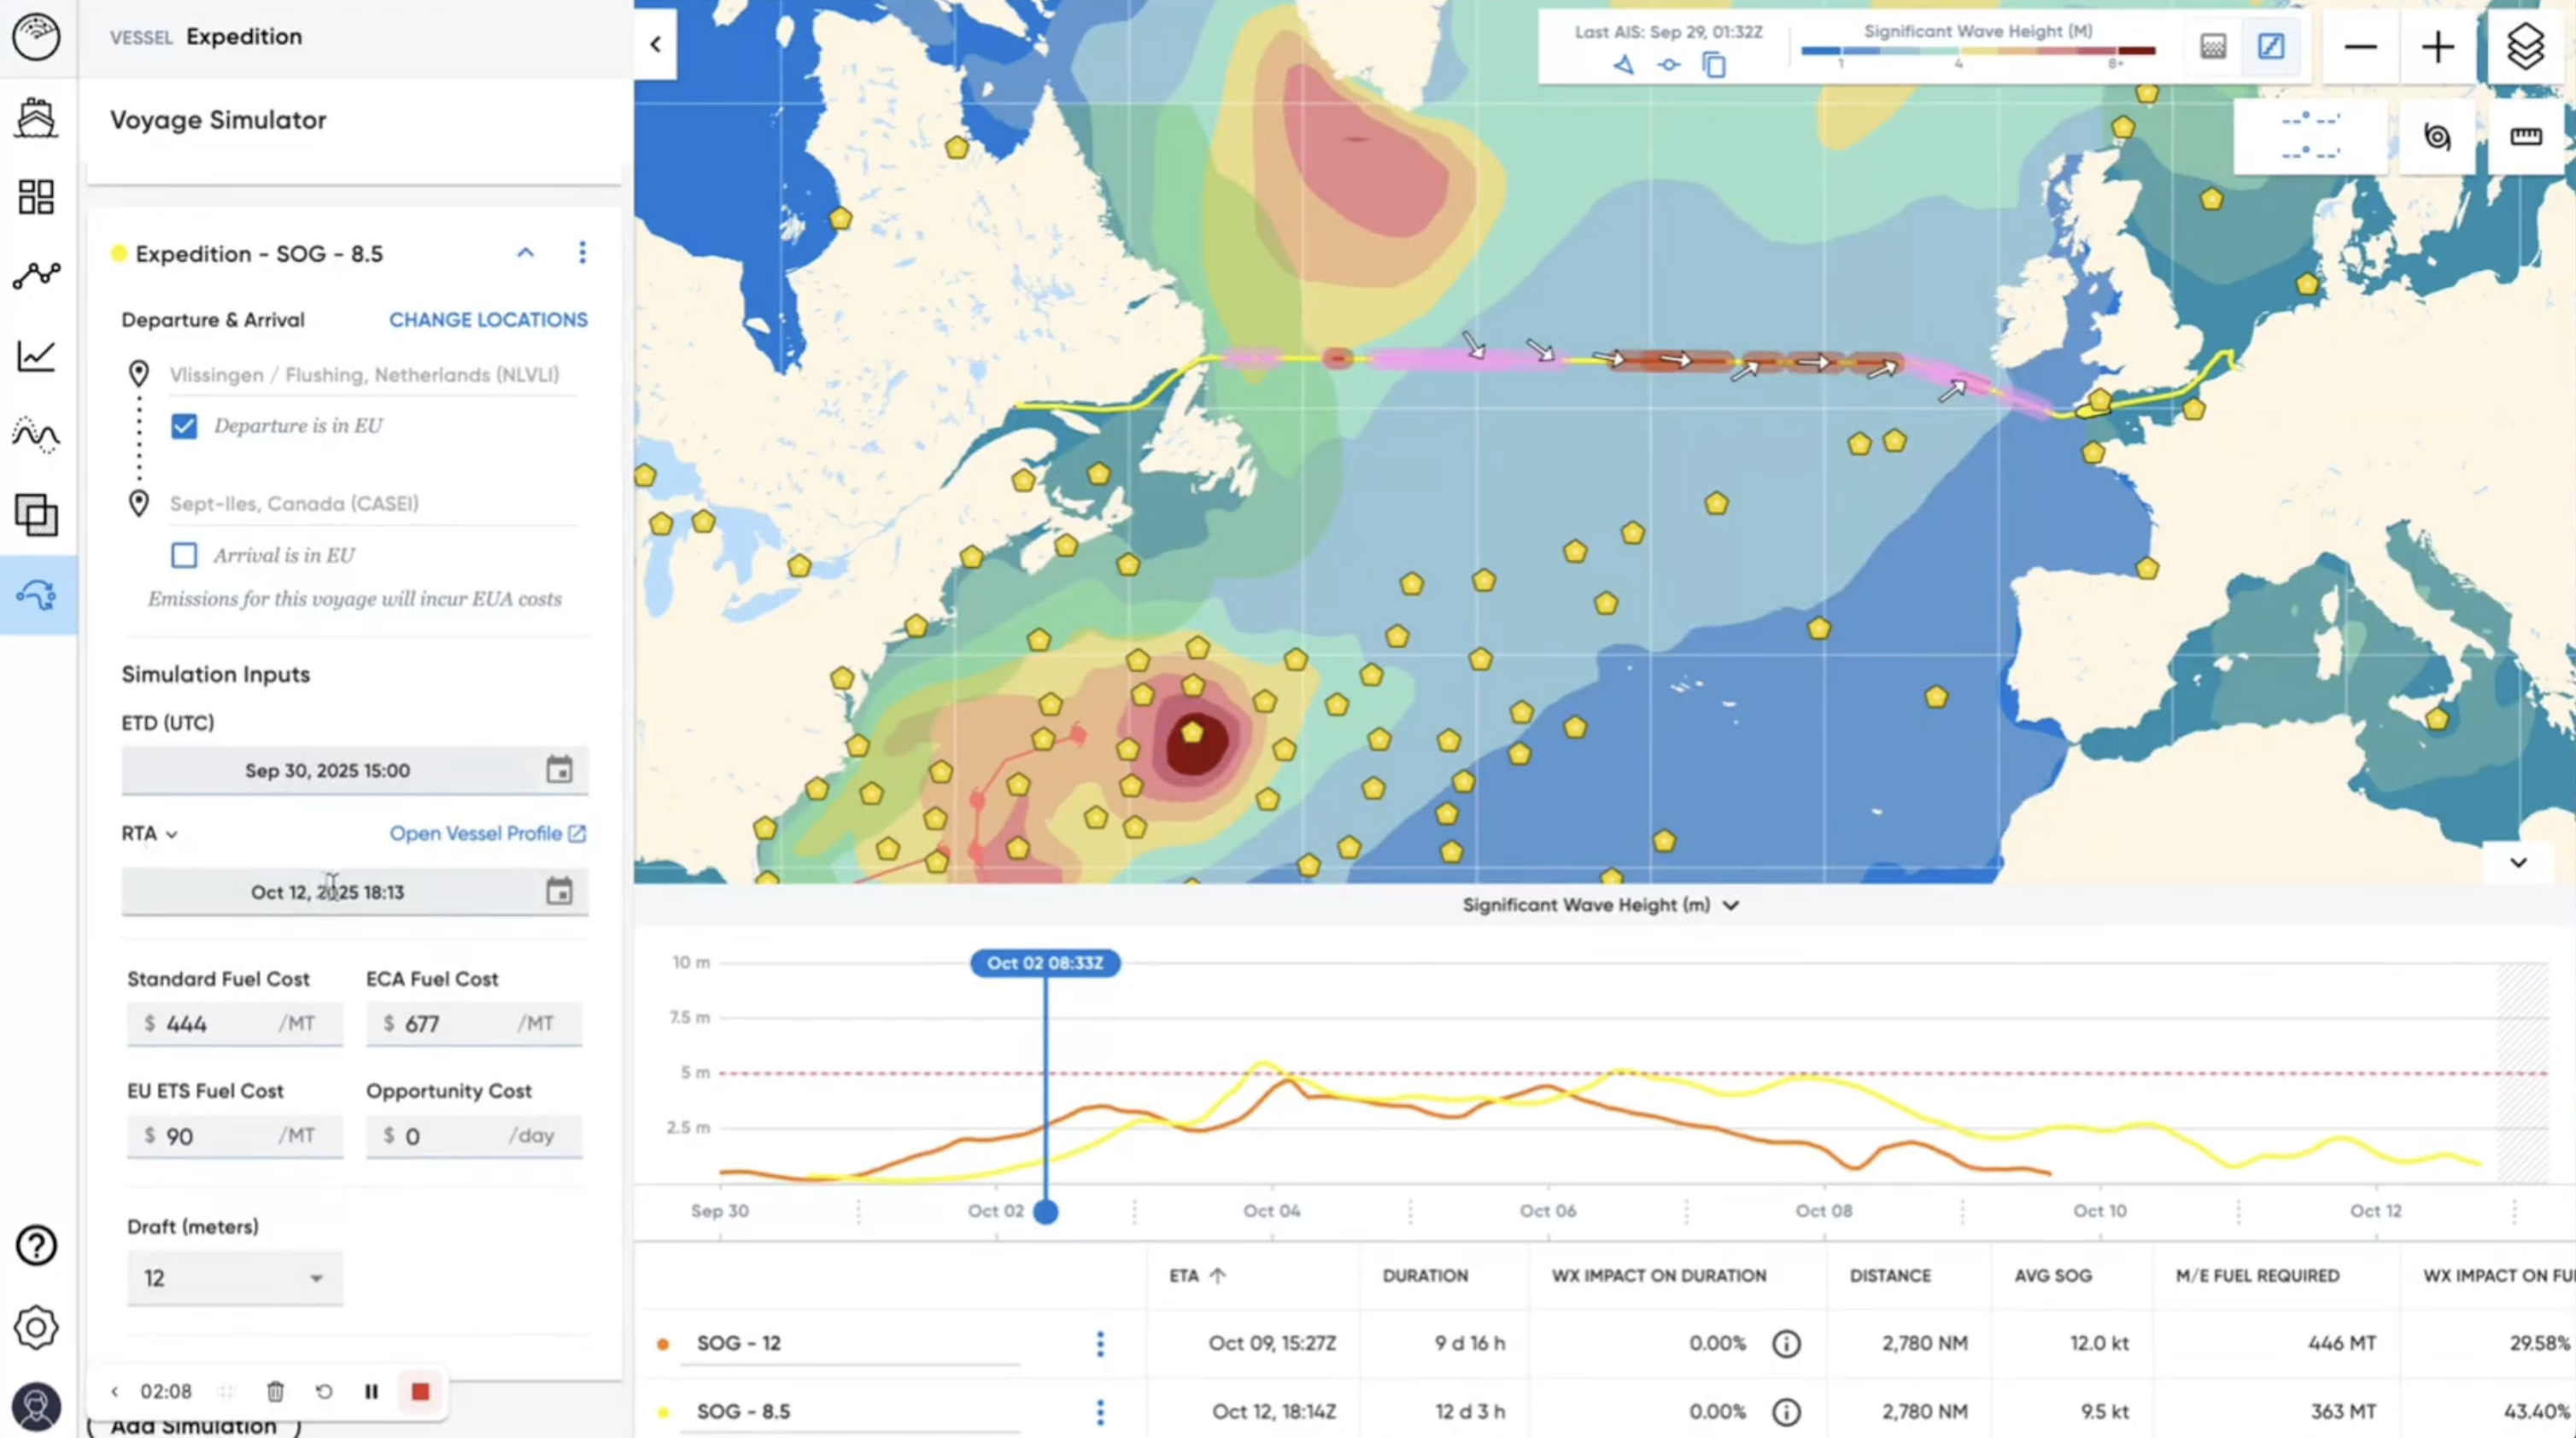Toggle the wave height gridded overlay button
This screenshot has width=2576, height=1438.
coord(2213,46)
